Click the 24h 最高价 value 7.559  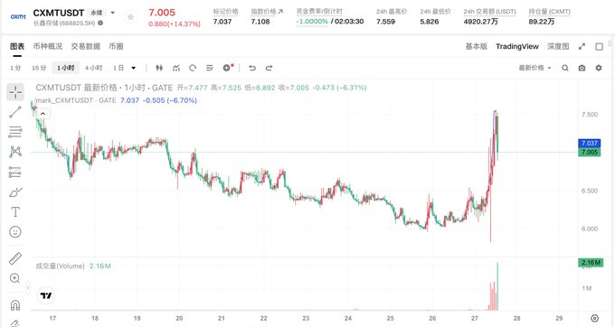(385, 22)
